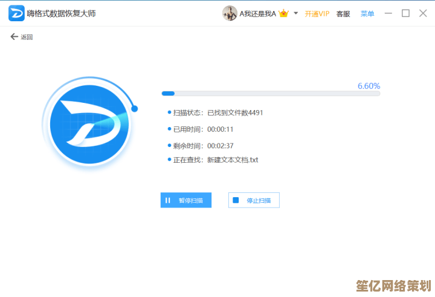Viewport: 435px width, 297px height.
Task: Maximize the application window
Action: click(405, 13)
